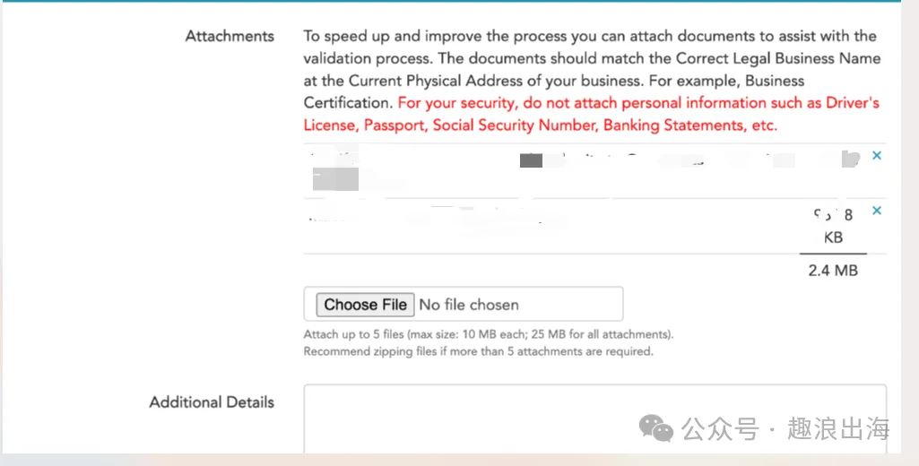
Task: Click the Choose File button
Action: point(365,305)
